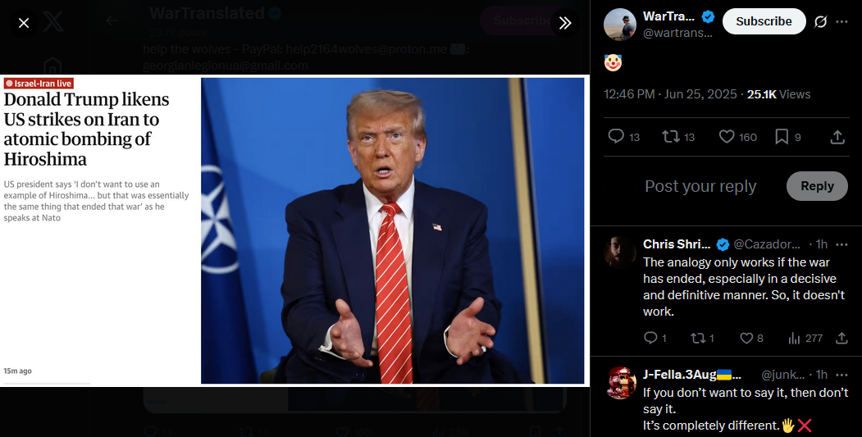
Task: Like the WarTranslated post with 160 likes
Action: 727,136
